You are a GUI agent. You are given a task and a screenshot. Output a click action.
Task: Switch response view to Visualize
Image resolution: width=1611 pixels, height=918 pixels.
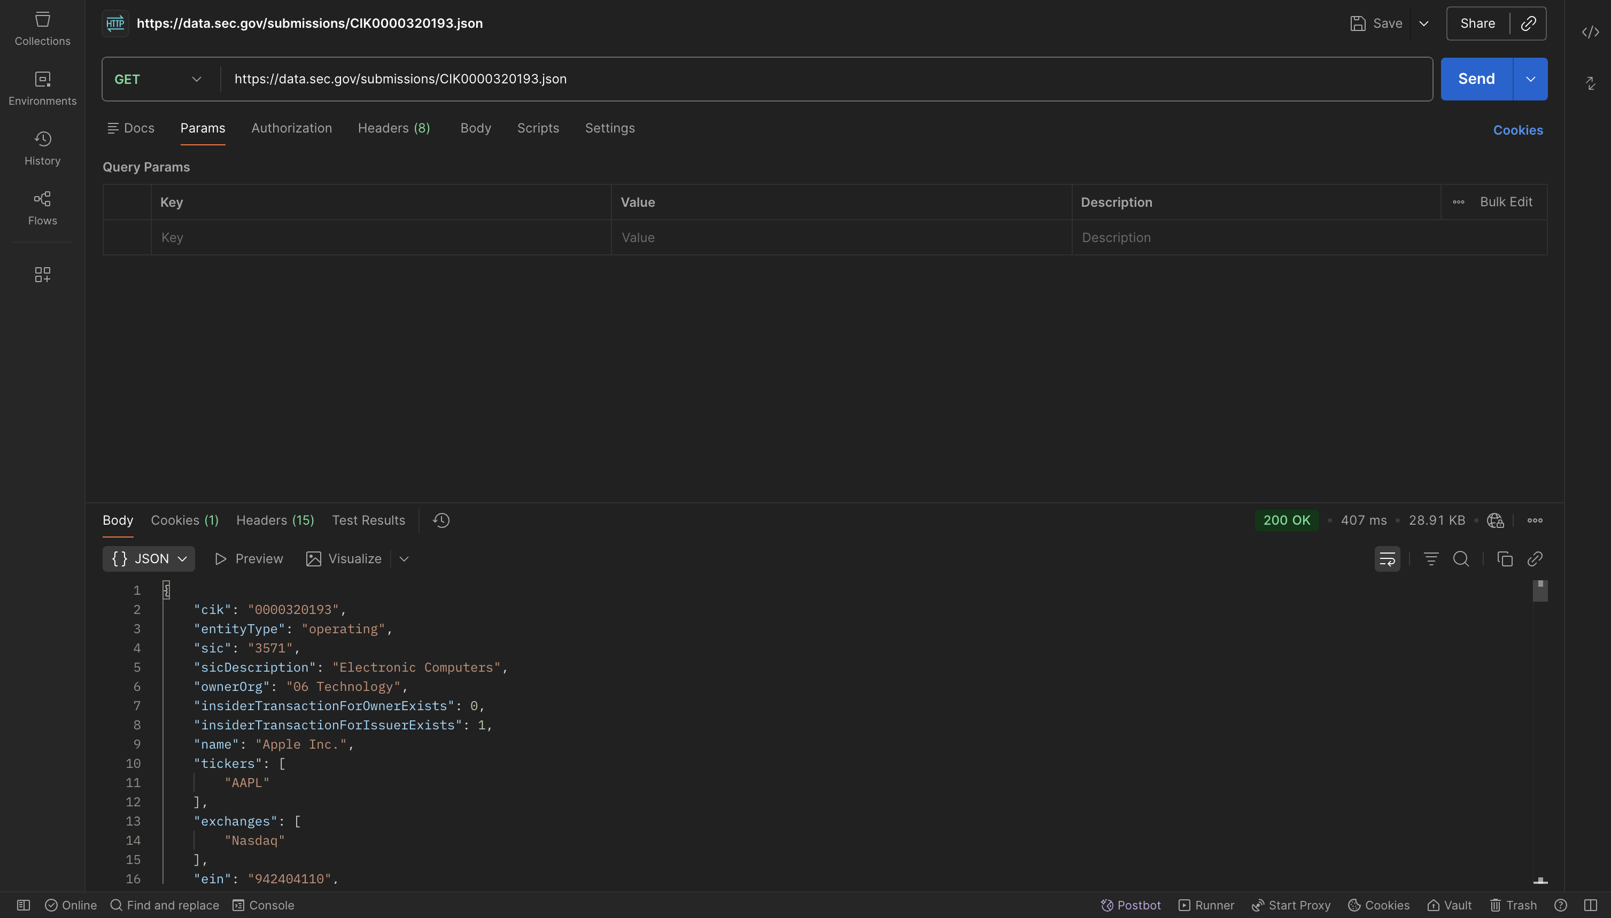coord(344,558)
